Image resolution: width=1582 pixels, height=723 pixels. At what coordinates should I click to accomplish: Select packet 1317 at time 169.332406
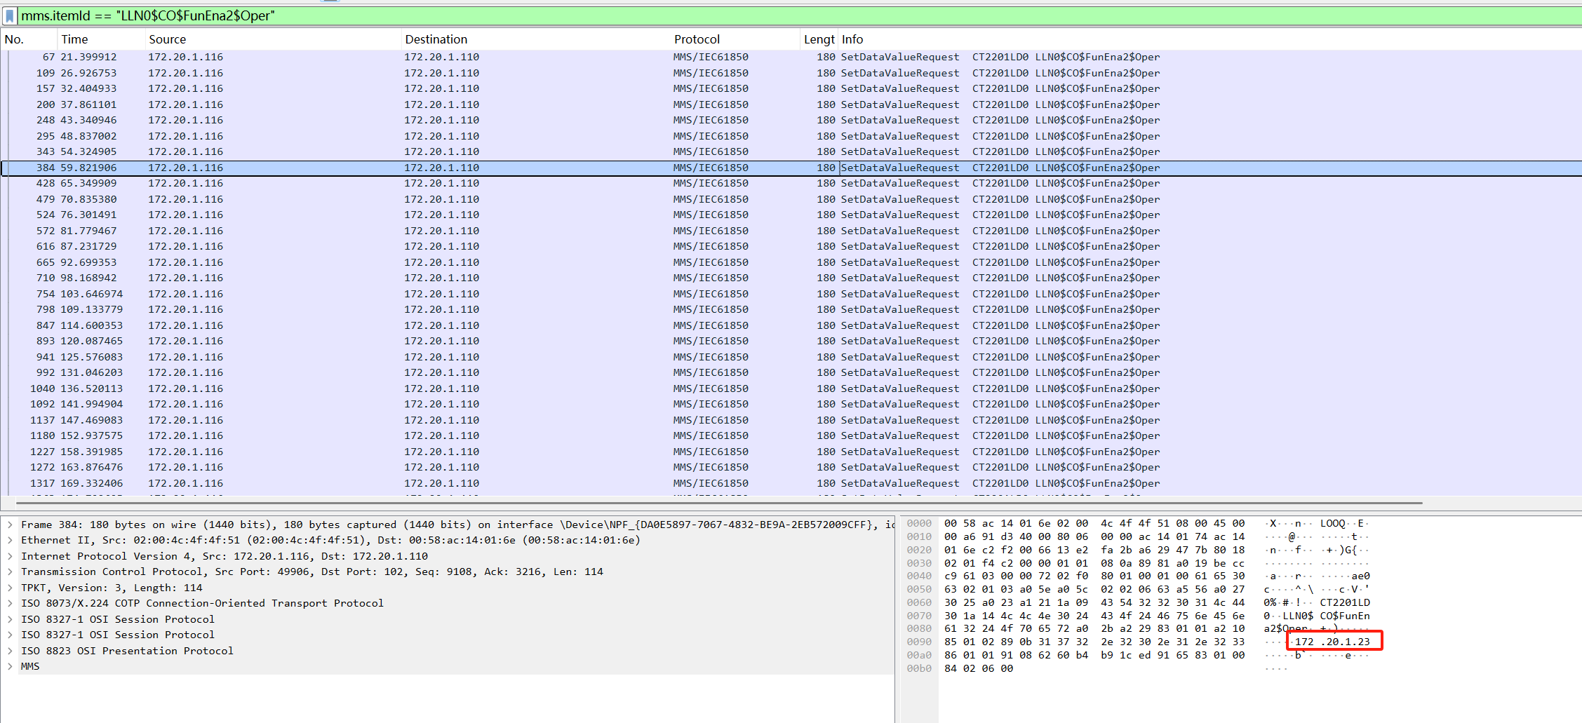point(791,483)
